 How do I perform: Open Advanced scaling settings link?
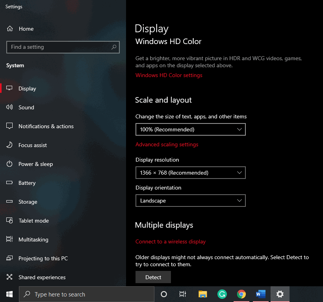point(167,145)
